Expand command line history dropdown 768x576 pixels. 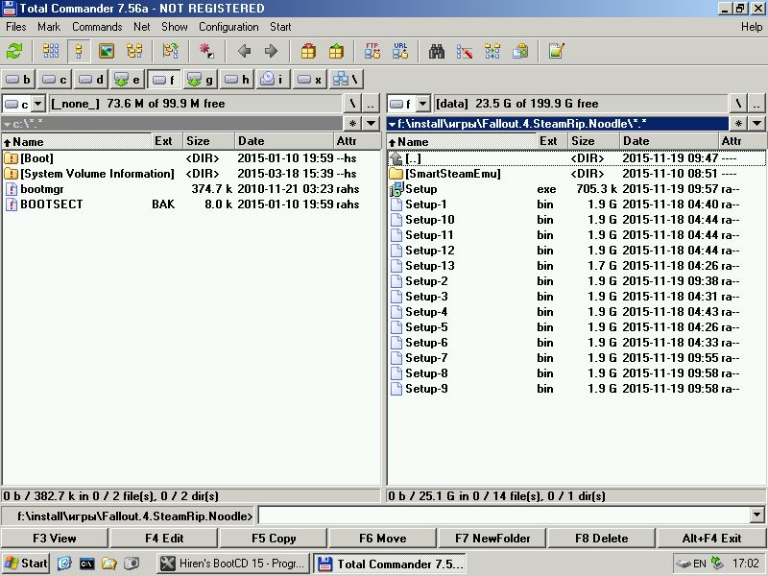point(757,516)
